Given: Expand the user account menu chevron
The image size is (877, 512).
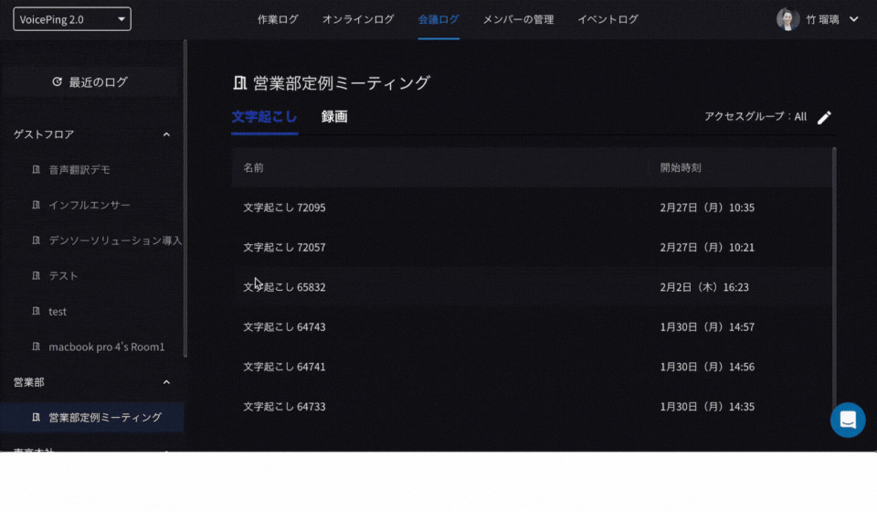Looking at the screenshot, I should 853,19.
